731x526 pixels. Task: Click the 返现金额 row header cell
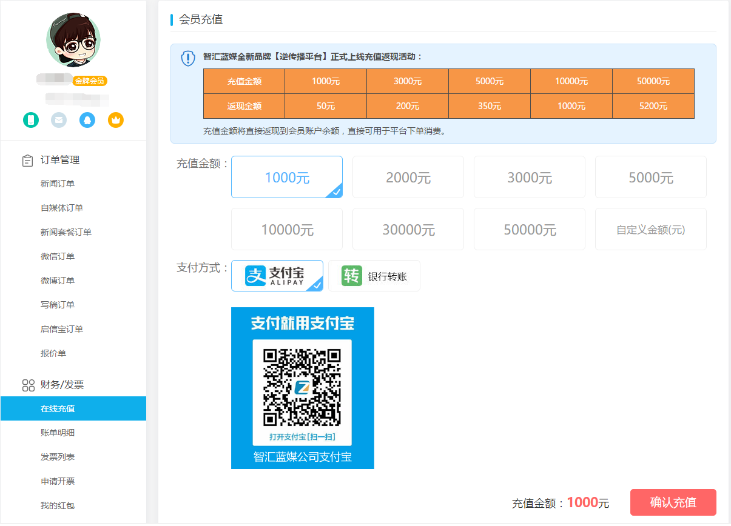click(244, 106)
